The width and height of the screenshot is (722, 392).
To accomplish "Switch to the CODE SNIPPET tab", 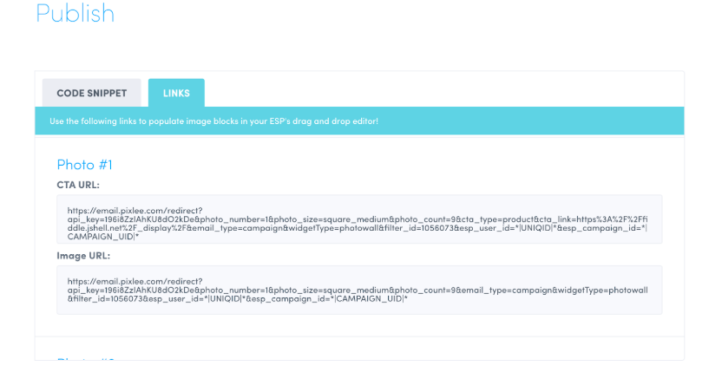I will click(92, 93).
